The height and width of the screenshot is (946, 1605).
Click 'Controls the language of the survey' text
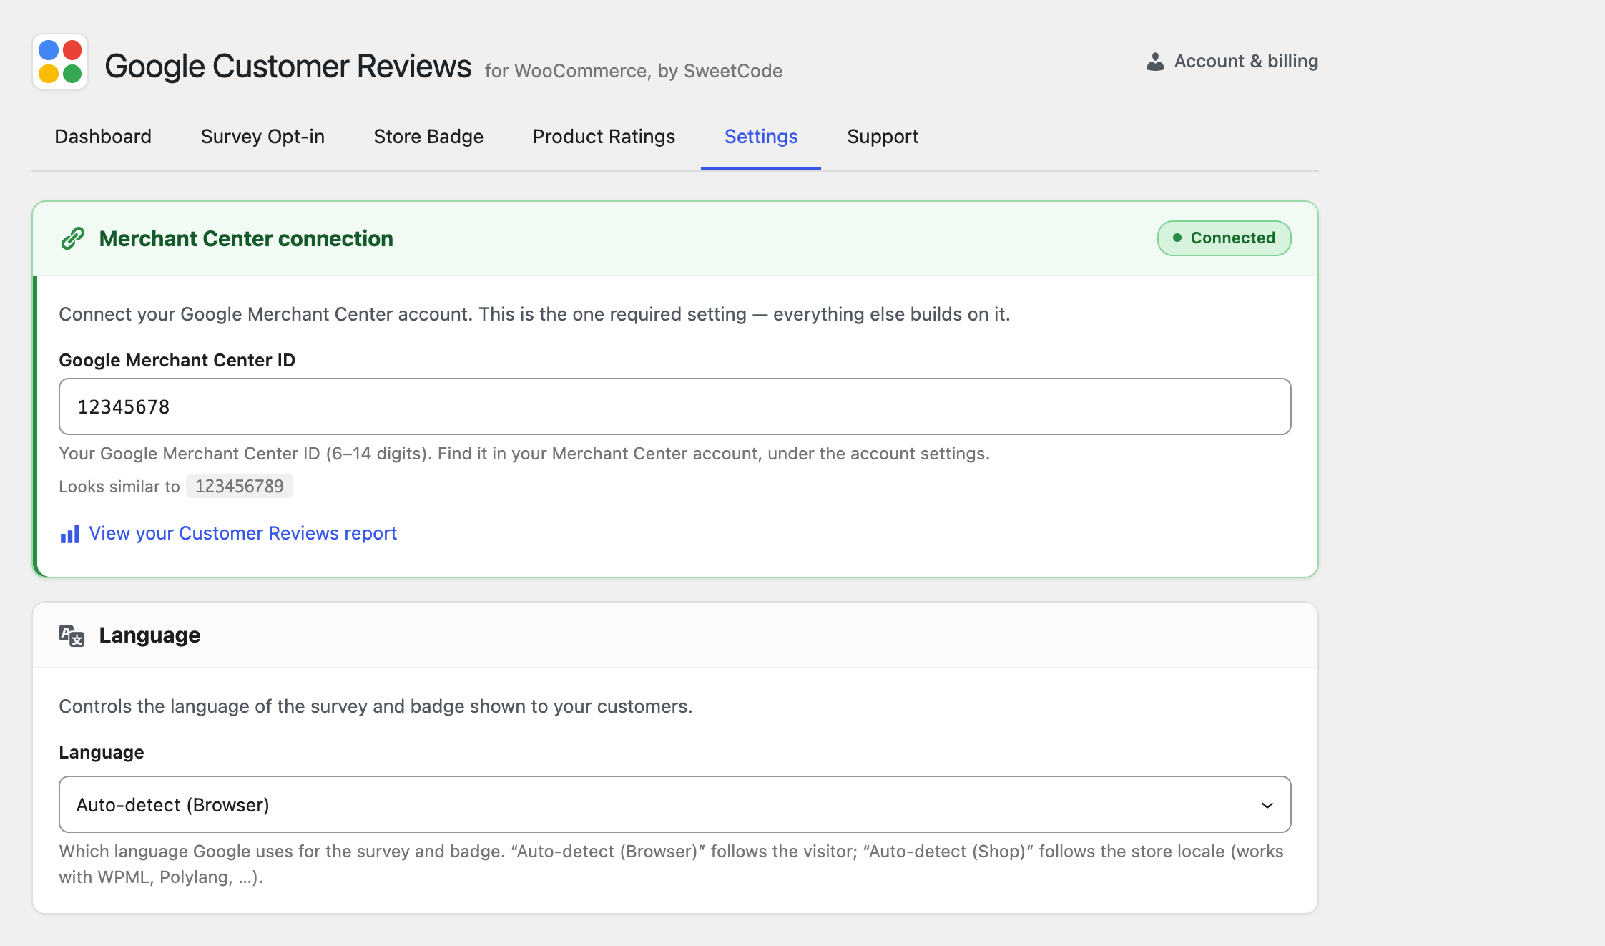[376, 706]
